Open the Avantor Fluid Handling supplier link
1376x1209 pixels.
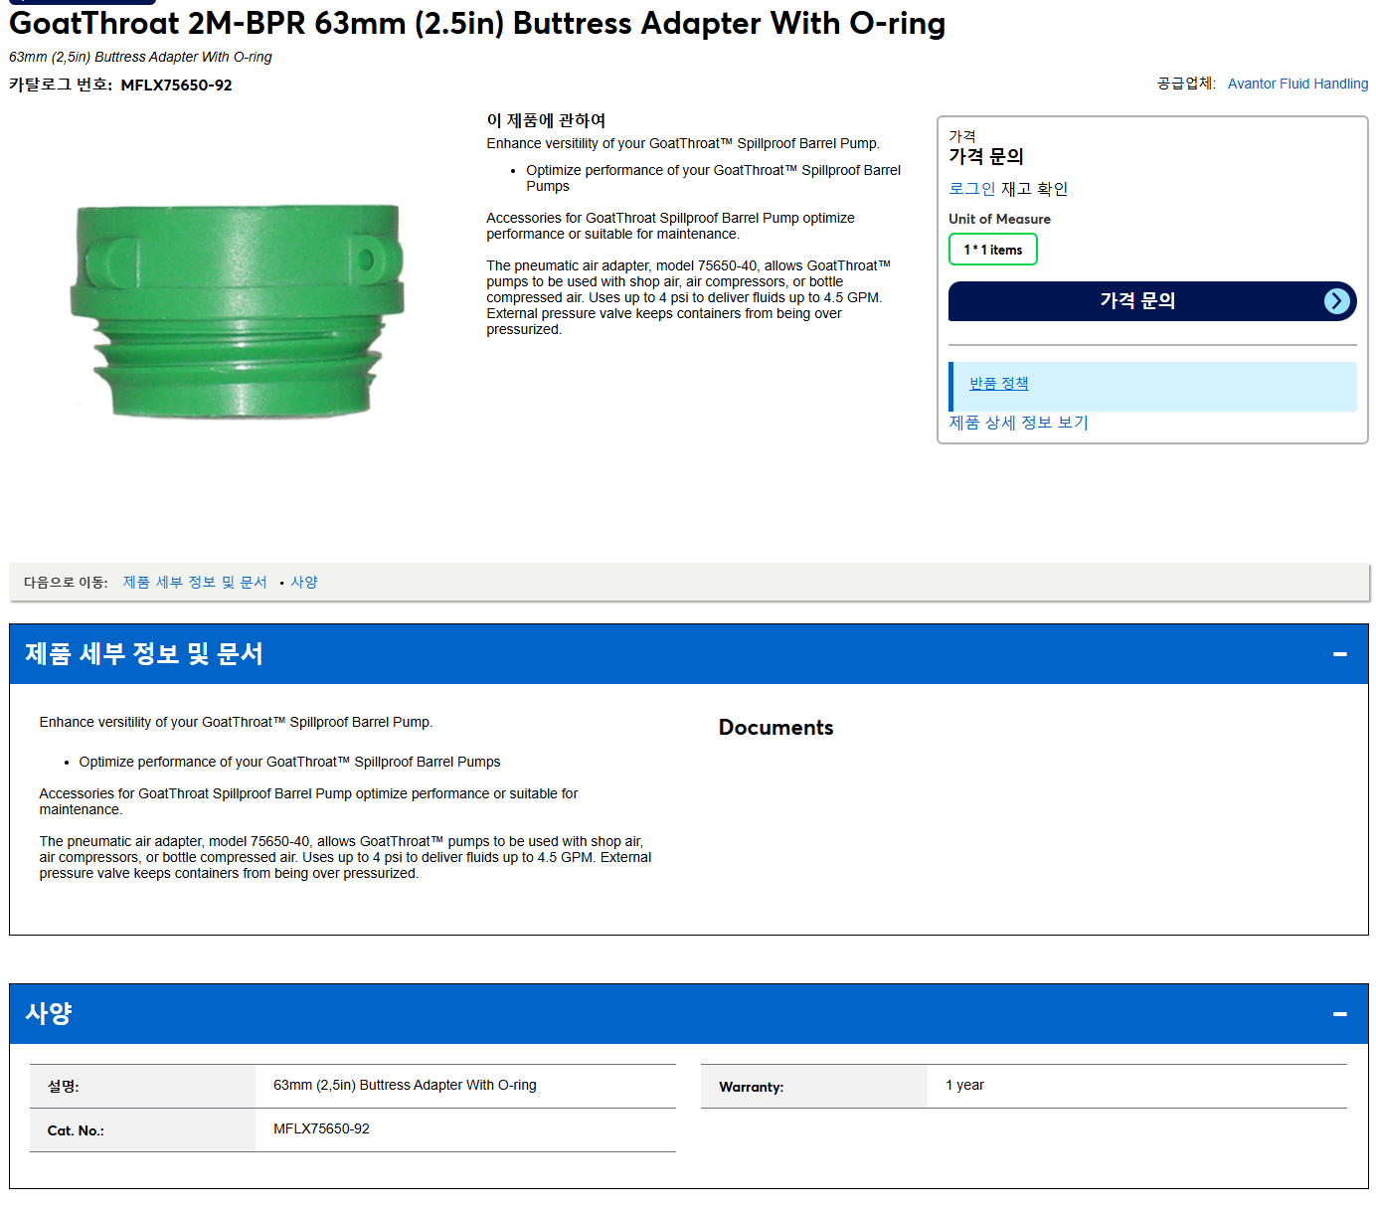pyautogui.click(x=1297, y=84)
